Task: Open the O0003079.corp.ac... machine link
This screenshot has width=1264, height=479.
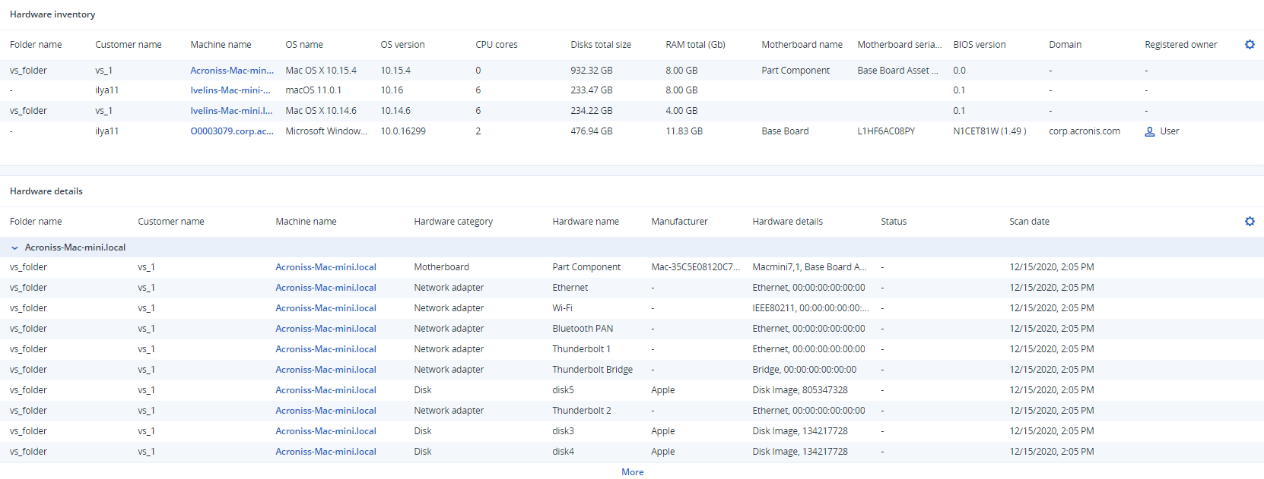Action: (x=231, y=131)
